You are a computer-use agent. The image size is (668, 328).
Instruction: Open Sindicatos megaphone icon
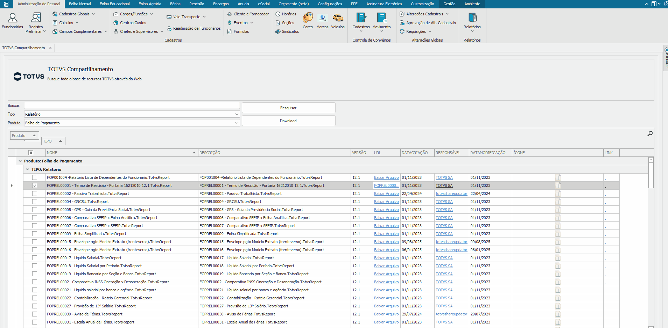[278, 31]
